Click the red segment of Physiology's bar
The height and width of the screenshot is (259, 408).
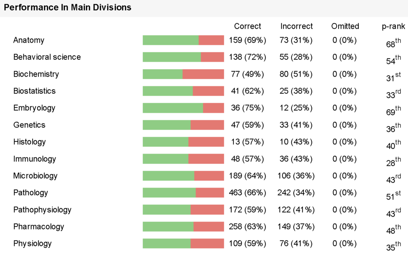[207, 244]
